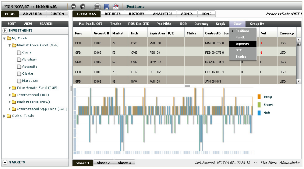Expand the Global Funds folder
The width and height of the screenshot is (304, 169).
click(x=4, y=116)
